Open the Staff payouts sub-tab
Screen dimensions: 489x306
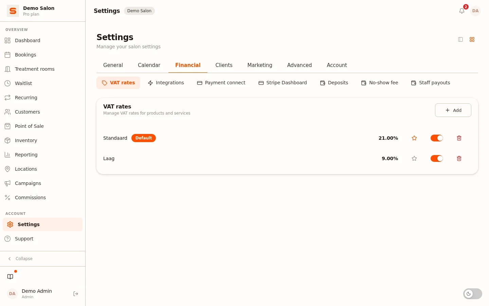[431, 83]
